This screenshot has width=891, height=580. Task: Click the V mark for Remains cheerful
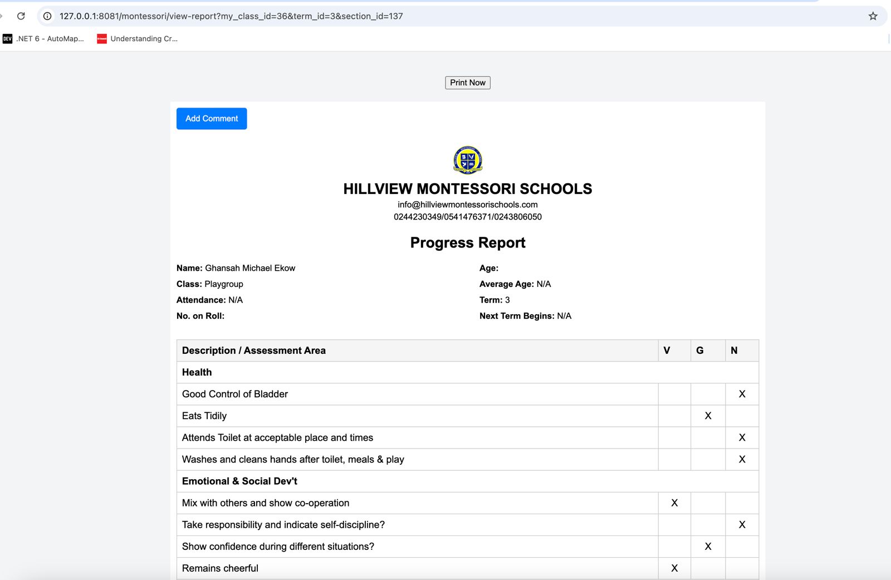(674, 568)
